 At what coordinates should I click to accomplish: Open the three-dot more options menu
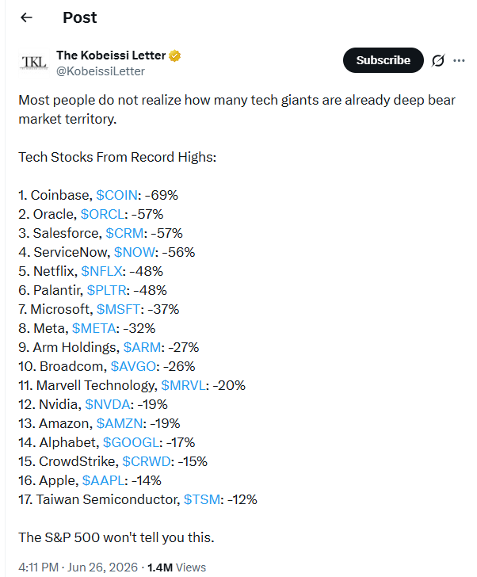459,60
